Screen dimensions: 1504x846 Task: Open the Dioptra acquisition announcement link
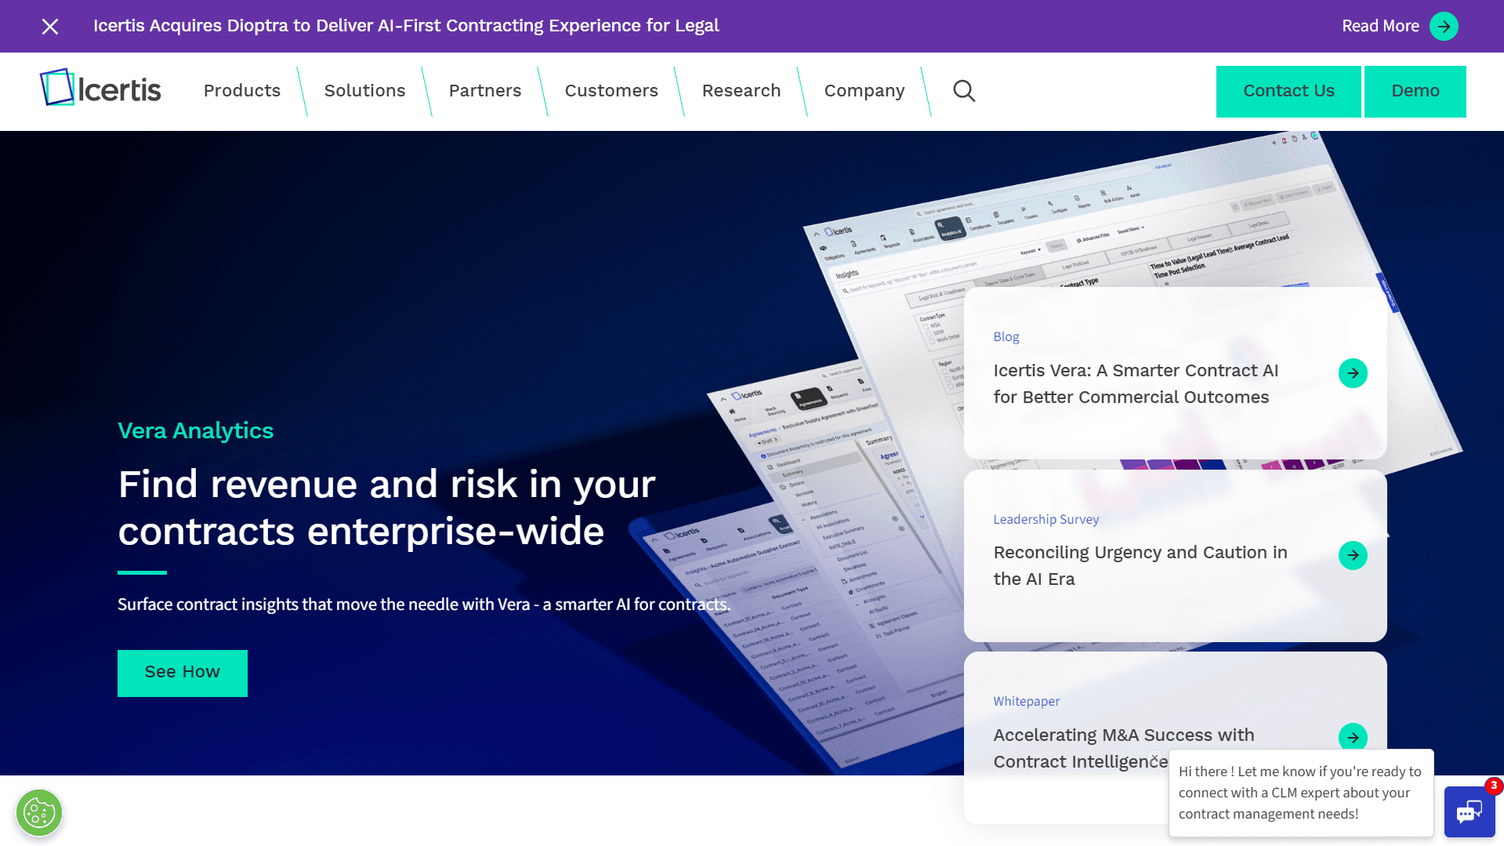[406, 26]
